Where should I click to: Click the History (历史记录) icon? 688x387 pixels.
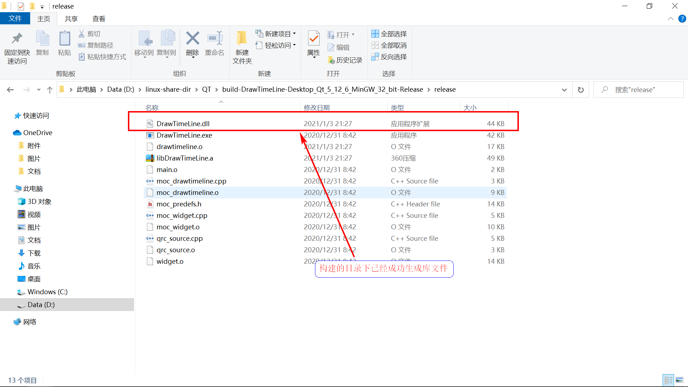tap(331, 60)
